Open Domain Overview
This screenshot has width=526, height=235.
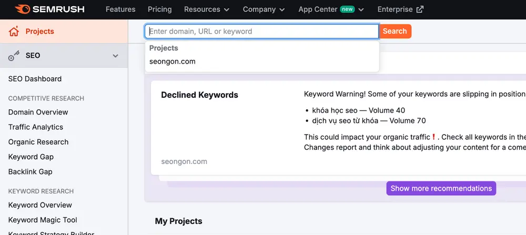(x=38, y=113)
